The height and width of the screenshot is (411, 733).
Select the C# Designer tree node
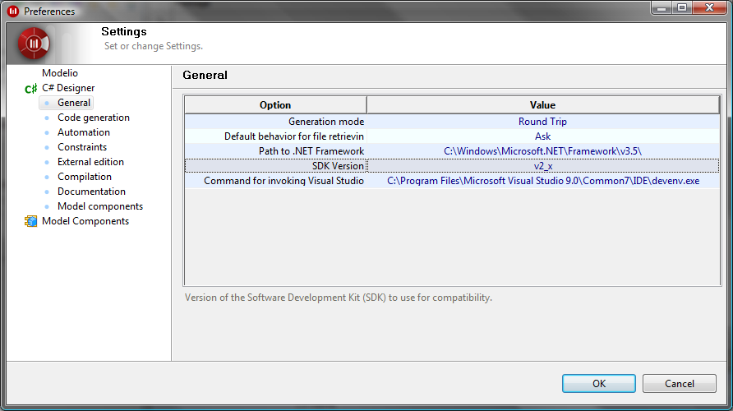coord(68,88)
